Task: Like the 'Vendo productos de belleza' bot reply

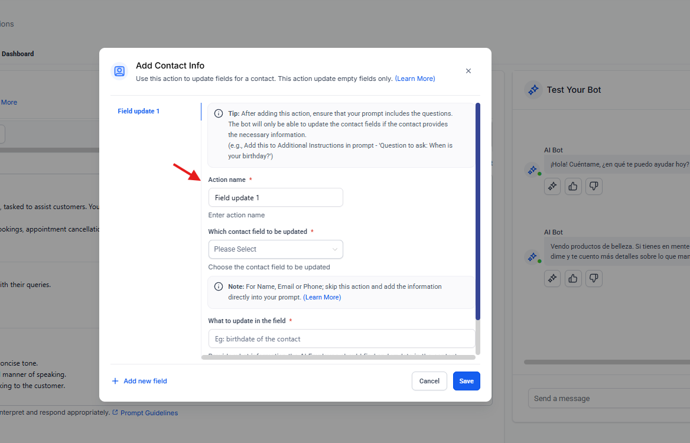Action: tap(573, 278)
